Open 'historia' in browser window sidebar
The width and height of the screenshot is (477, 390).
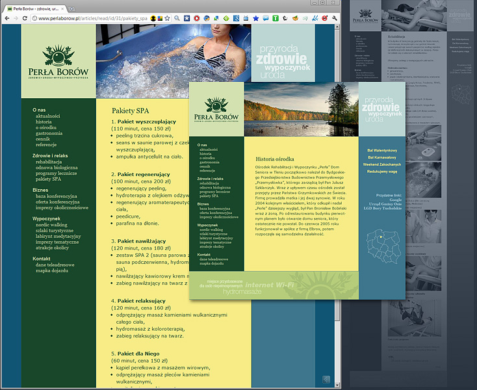(44, 122)
